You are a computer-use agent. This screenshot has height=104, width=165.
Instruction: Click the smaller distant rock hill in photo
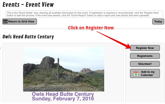[86, 71]
